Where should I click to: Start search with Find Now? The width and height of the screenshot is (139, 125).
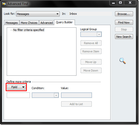click(124, 22)
